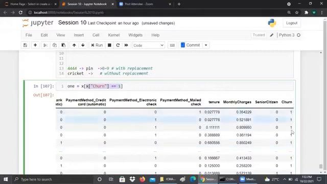Move selected cell down arrow
Image resolution: width=327 pixels, height=184 pixels.
83,45
